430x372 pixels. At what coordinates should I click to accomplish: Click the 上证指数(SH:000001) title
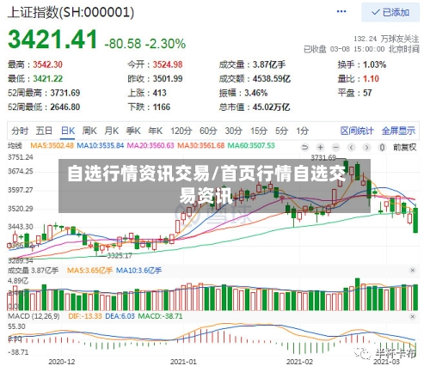coord(71,12)
